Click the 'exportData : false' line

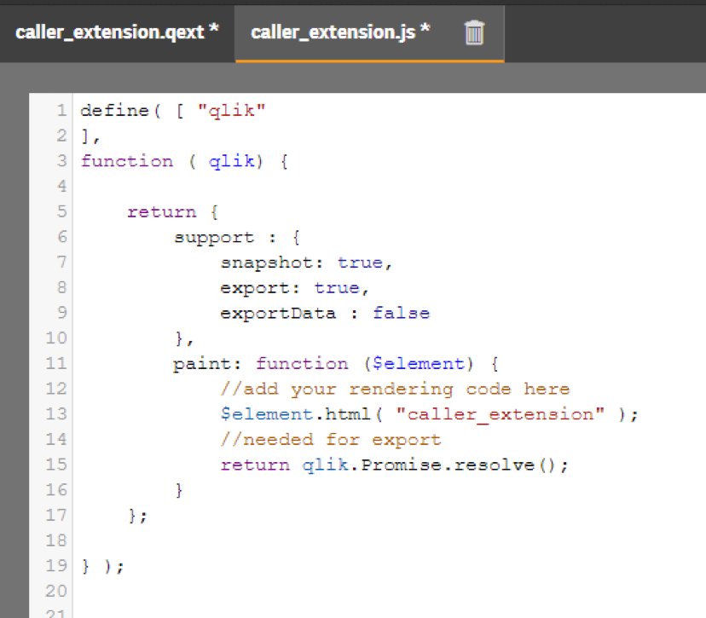325,313
